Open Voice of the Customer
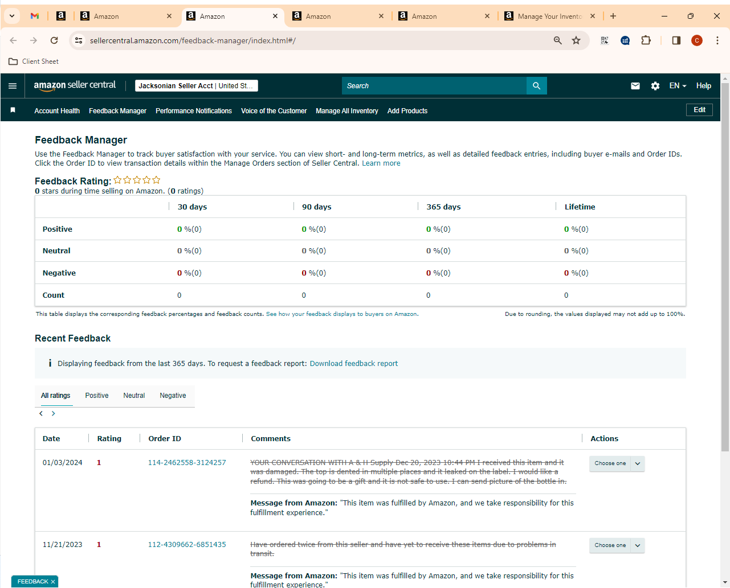Image resolution: width=730 pixels, height=588 pixels. 274,111
